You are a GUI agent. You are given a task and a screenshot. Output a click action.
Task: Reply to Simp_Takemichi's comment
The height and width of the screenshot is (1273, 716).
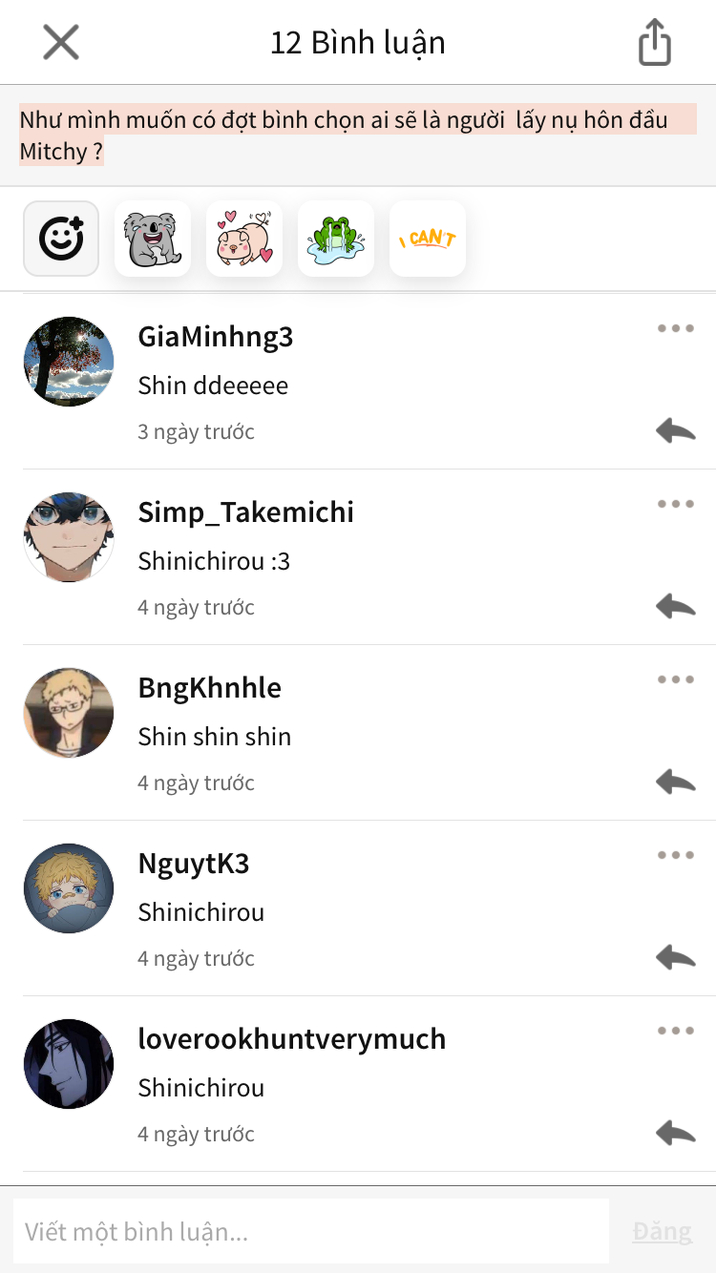[x=676, y=606]
